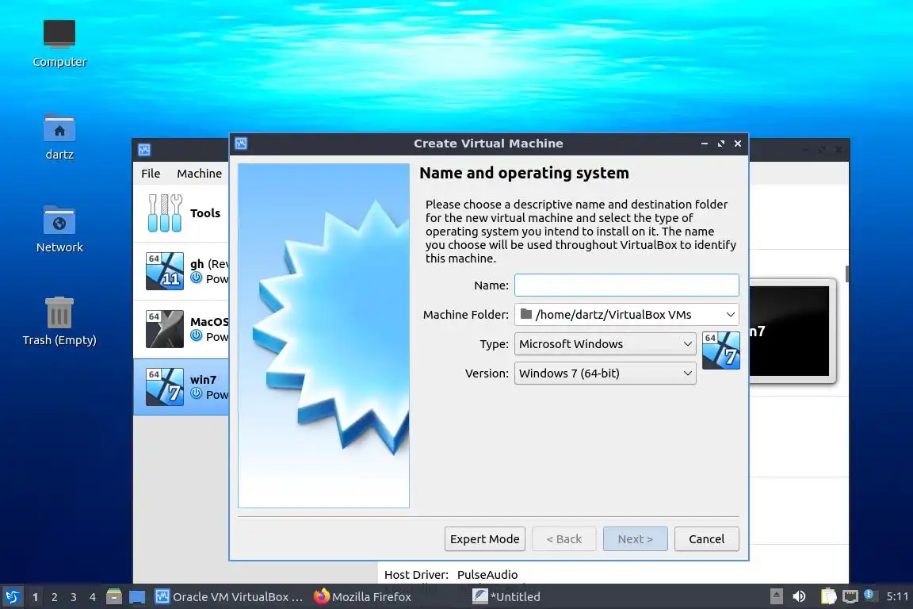Switch to Oracle VM VirtualBox taskbar item
This screenshot has height=609, width=913.
click(229, 597)
